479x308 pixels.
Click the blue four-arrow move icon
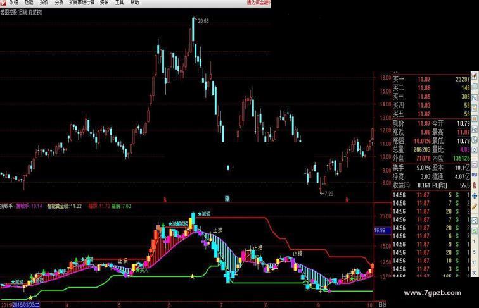[x=475, y=196]
